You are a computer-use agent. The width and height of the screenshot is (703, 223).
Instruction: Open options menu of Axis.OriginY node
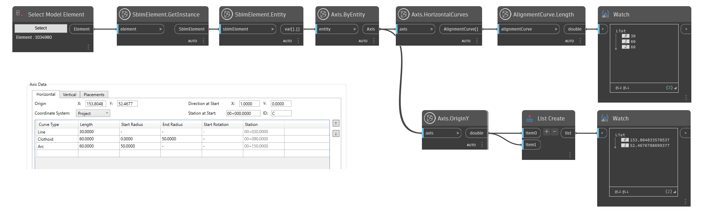tap(482, 145)
